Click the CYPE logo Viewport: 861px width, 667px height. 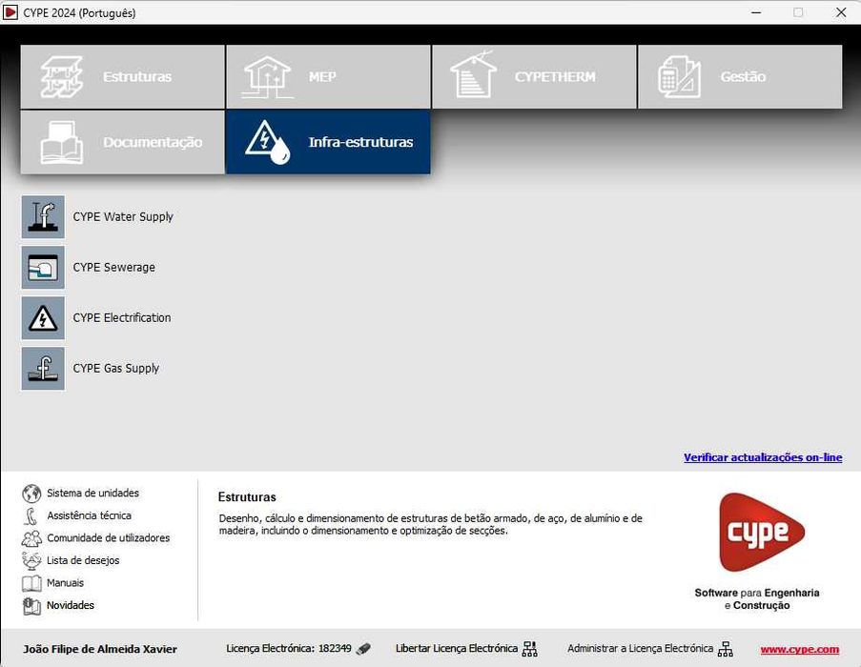[x=761, y=532]
